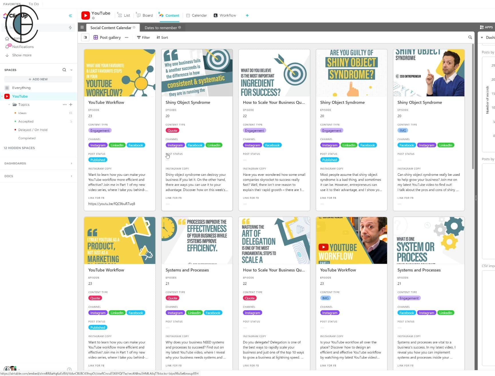Select the YouTube space icon
This screenshot has width=495, height=376.
7,96
